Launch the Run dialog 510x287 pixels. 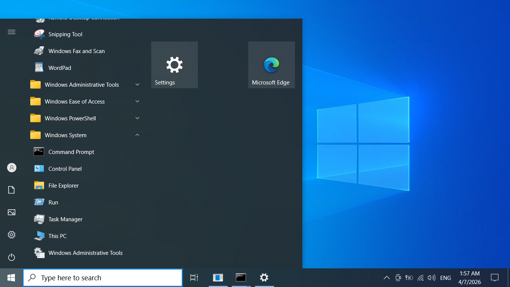(x=53, y=203)
